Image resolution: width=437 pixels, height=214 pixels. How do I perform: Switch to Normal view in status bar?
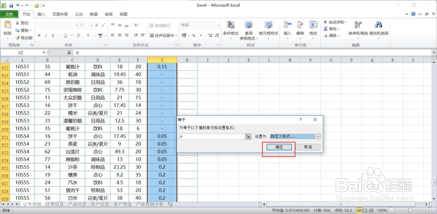tap(359, 210)
